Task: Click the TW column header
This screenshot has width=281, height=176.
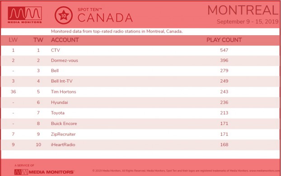Action: (x=38, y=40)
